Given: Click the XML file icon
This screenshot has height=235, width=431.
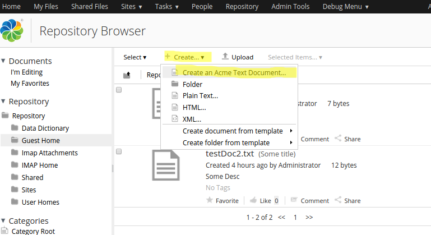Looking at the screenshot, I should point(174,118).
